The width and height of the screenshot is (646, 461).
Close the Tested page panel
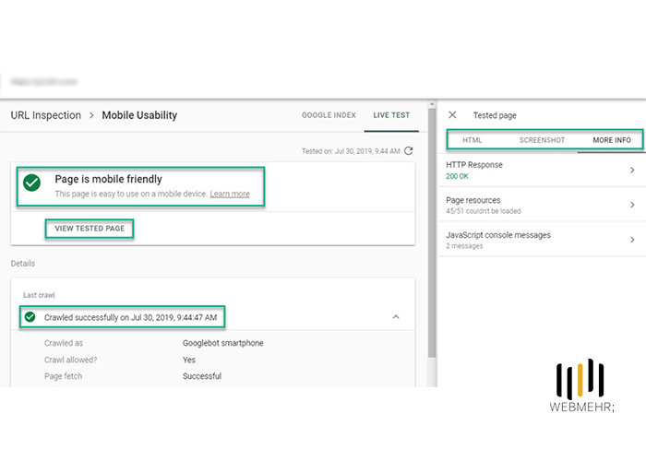coord(451,115)
